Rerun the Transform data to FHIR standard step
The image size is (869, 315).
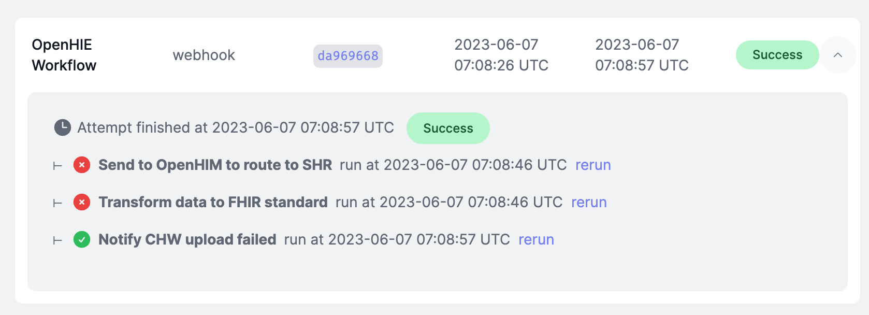click(589, 202)
